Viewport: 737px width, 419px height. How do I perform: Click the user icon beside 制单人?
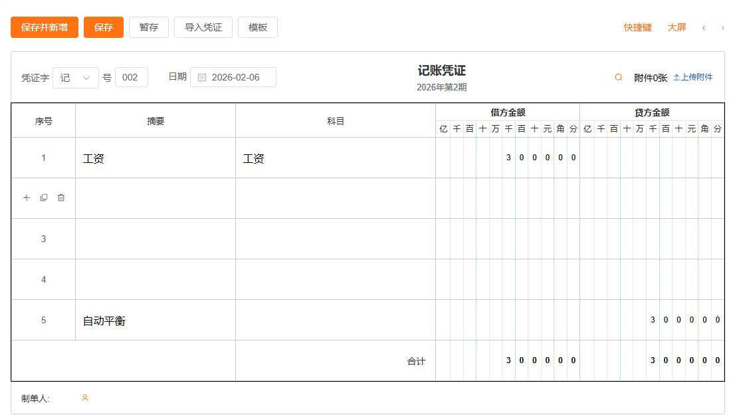[x=85, y=398]
